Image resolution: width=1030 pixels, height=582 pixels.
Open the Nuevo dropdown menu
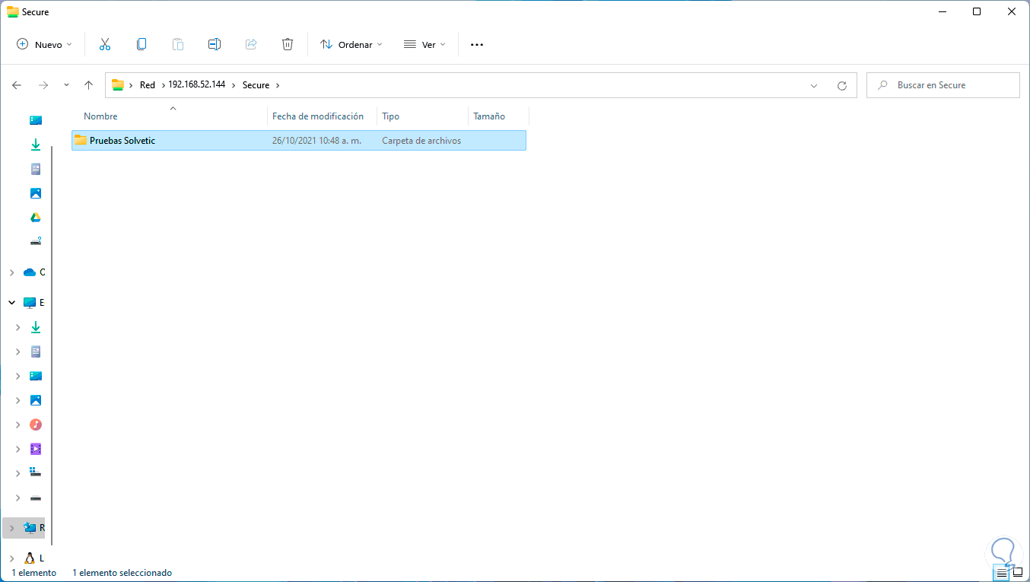coord(44,45)
